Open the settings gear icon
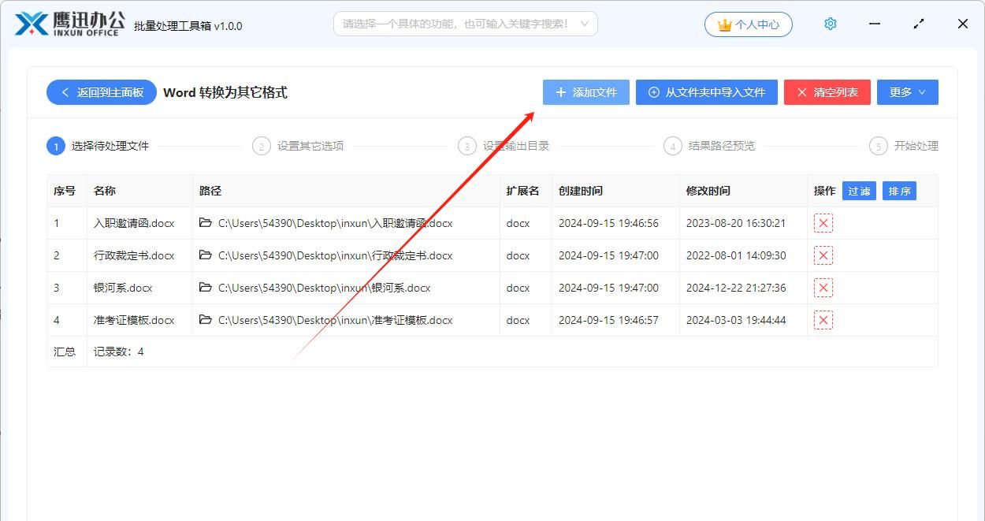This screenshot has width=985, height=521. pos(830,24)
